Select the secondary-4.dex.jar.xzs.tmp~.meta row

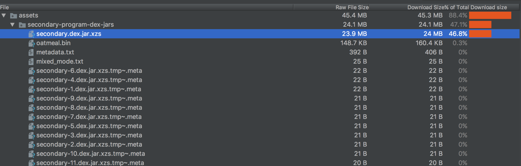260,80
